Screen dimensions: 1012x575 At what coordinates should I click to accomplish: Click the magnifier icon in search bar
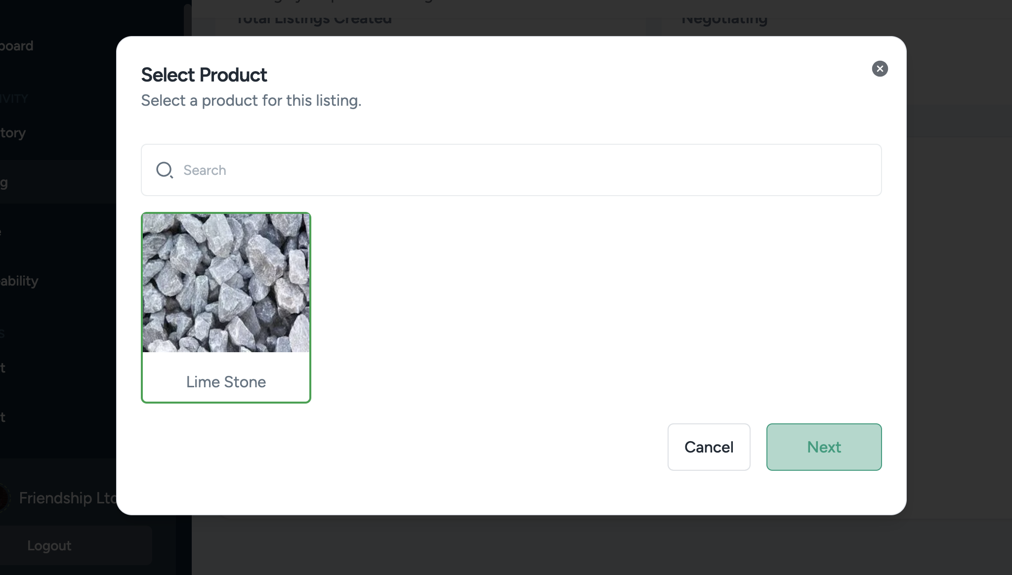click(x=164, y=170)
